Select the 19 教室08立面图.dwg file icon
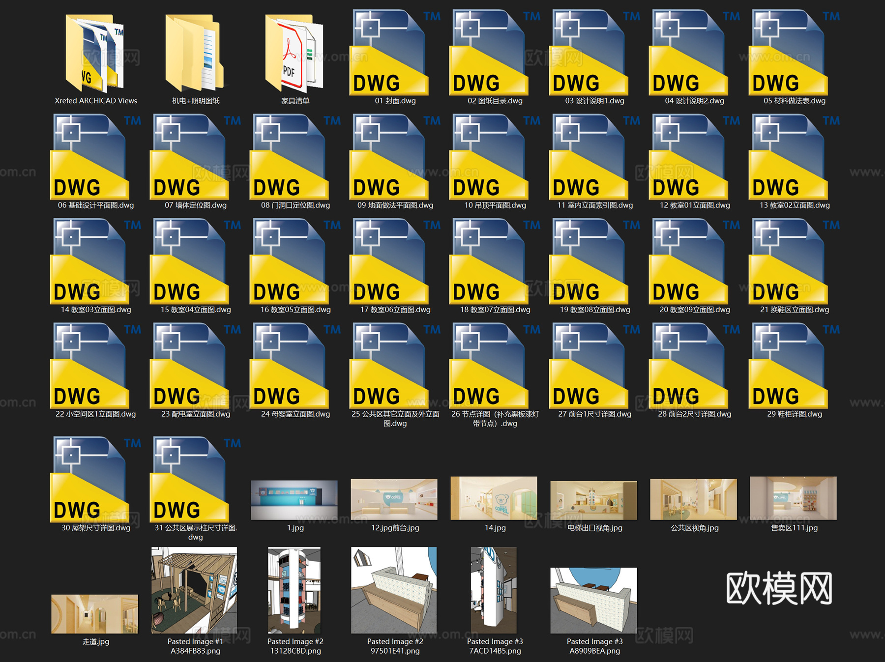885x662 pixels. click(589, 261)
